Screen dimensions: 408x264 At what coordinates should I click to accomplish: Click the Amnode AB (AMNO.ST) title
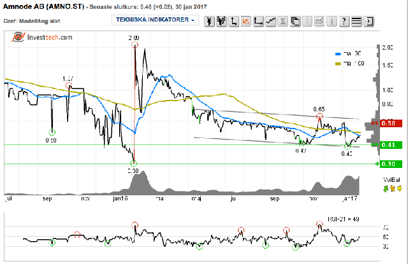click(x=44, y=7)
